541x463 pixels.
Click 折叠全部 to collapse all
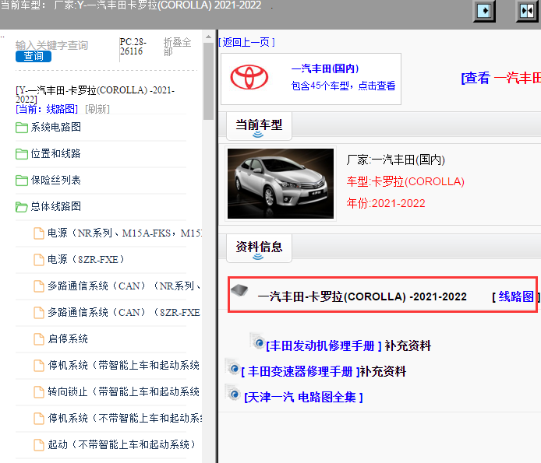177,47
